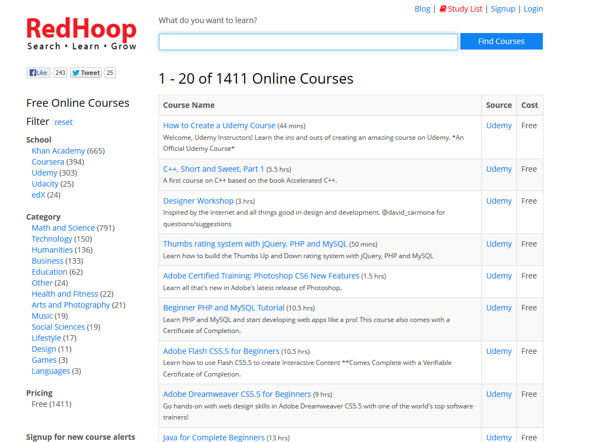
Task: Open Adobe Certified Training Photoshop CS6 course
Action: click(x=261, y=276)
